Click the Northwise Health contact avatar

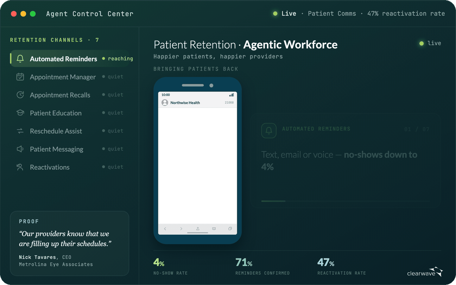point(165,103)
